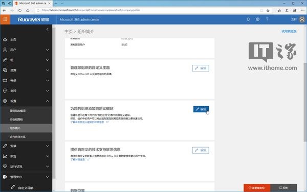Open 服务和加载项 under settings
The width and height of the screenshot is (307, 192).
pos(26,111)
